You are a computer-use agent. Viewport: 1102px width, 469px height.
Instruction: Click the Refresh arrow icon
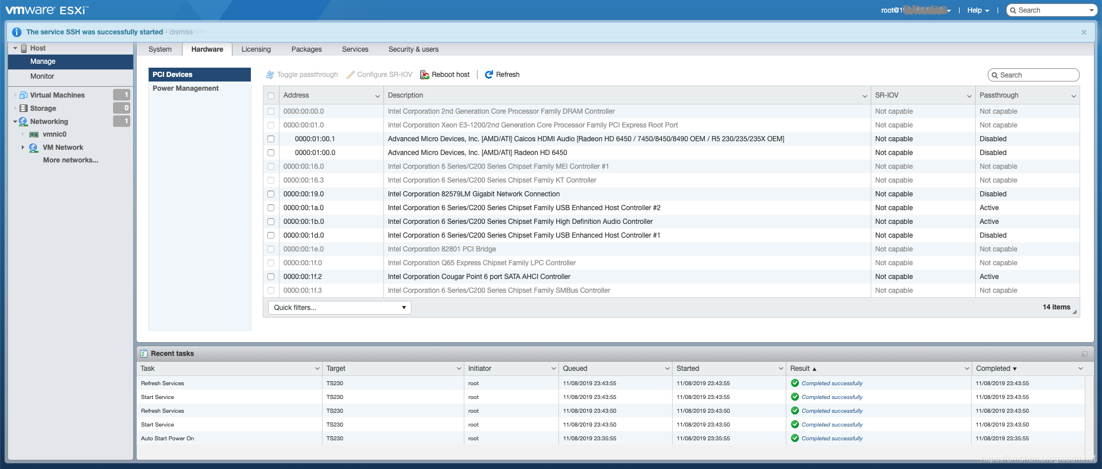pyautogui.click(x=489, y=75)
